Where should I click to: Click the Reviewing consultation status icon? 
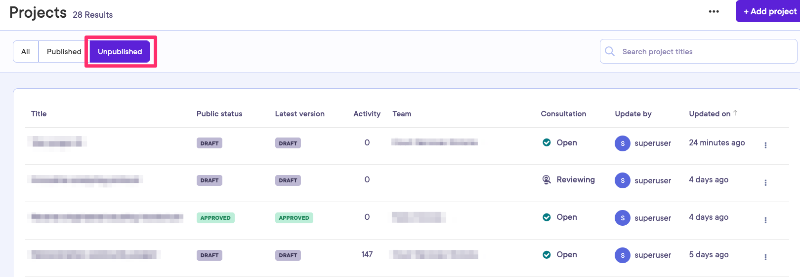click(x=547, y=180)
